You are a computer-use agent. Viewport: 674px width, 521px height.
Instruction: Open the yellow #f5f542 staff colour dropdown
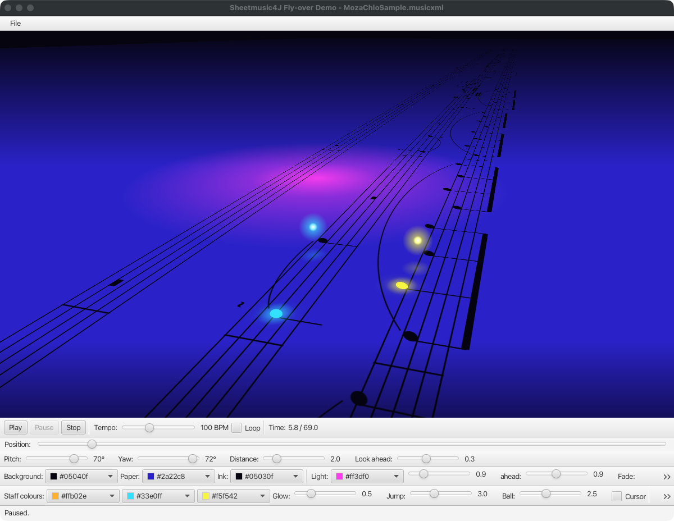coord(234,496)
